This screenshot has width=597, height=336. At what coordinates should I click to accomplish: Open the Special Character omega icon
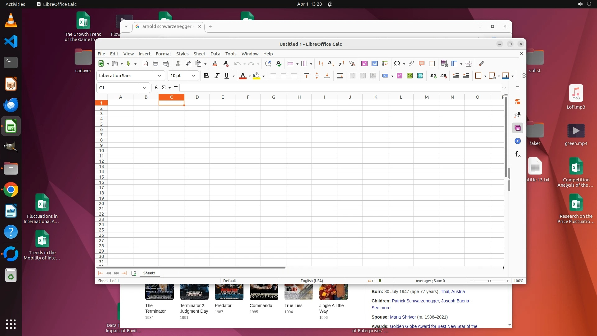(x=397, y=63)
